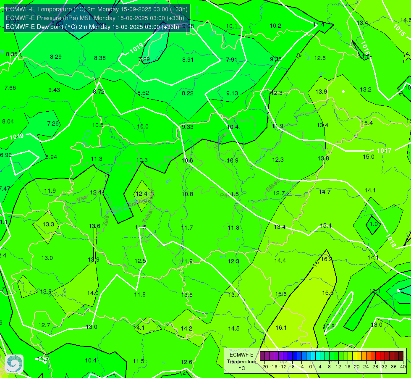Click the 11.0 value inside diamond contour
This screenshot has width=411, height=378.
372,224
